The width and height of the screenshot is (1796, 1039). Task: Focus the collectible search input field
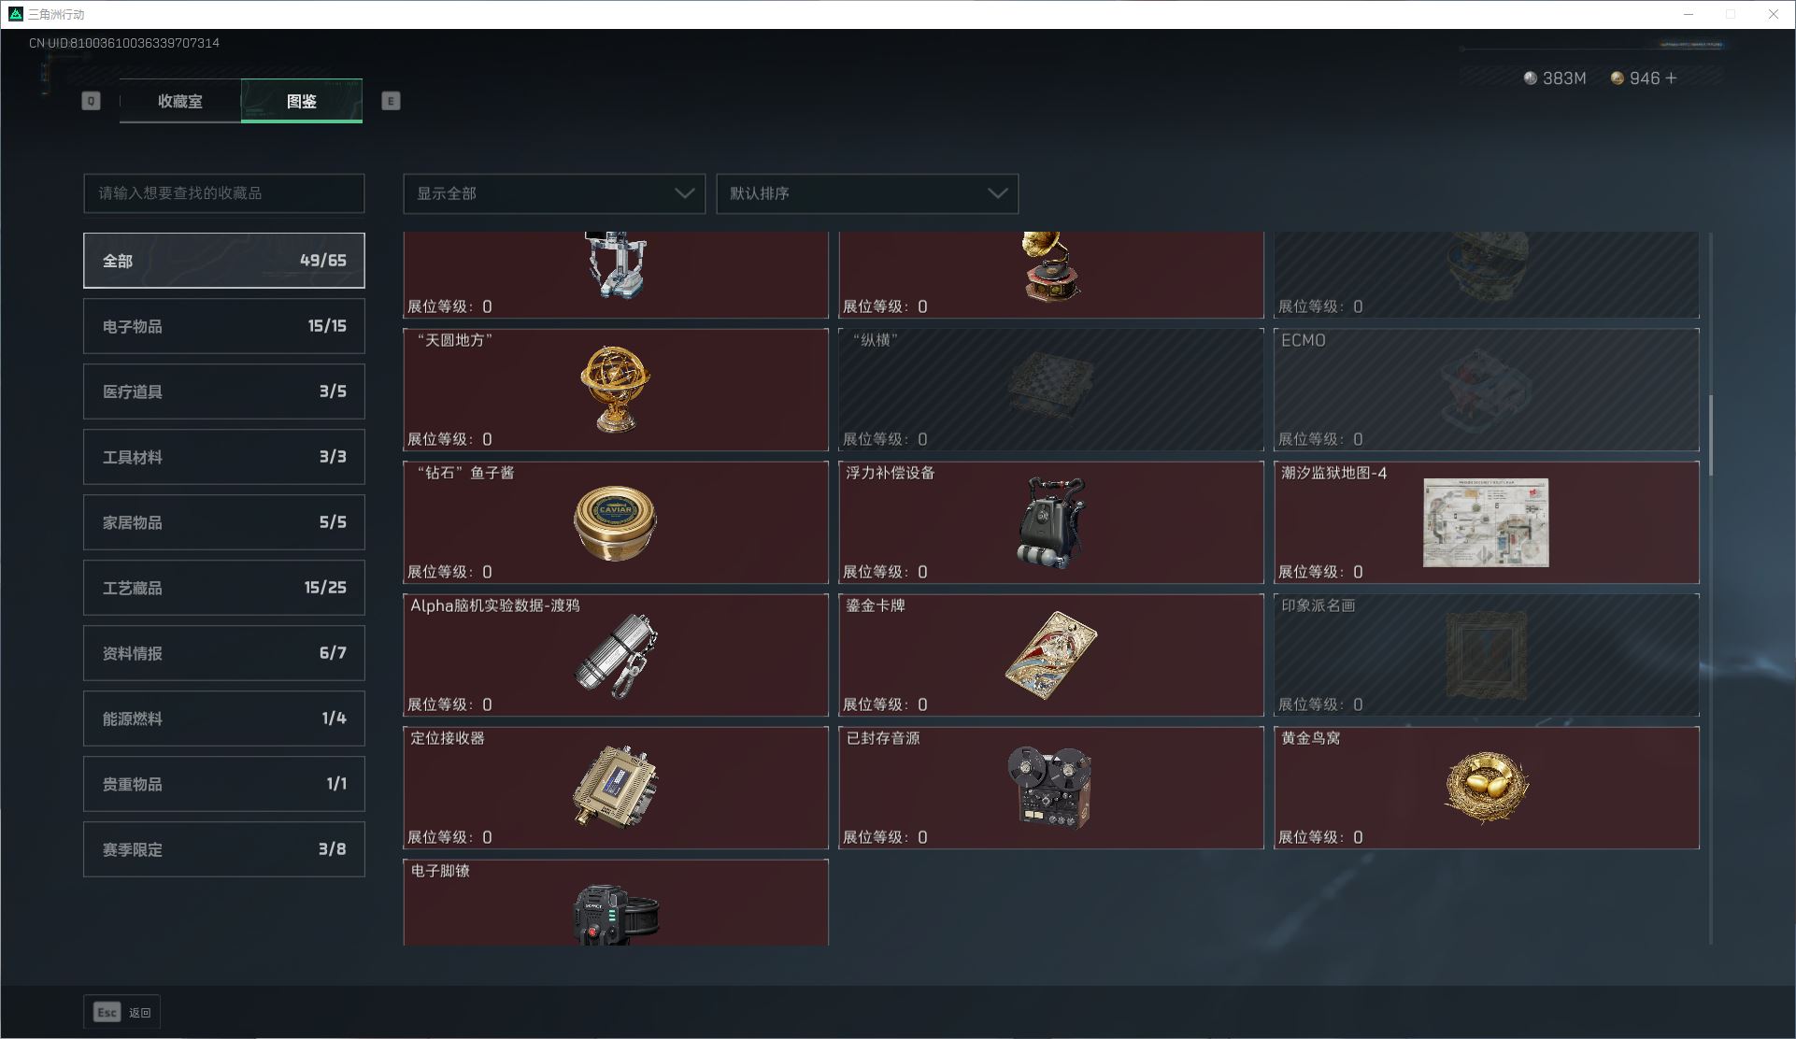(224, 193)
